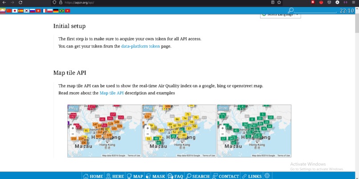Go to HOME in bottom navigation
359x179 pixels.
(93, 176)
